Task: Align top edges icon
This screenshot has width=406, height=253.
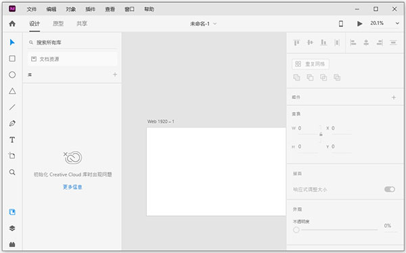Action: (296, 43)
